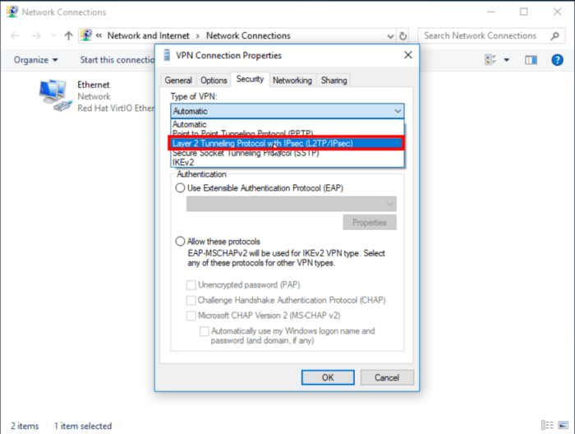Open recent locations chevron beside Forward arrow
The height and width of the screenshot is (434, 575).
point(53,35)
